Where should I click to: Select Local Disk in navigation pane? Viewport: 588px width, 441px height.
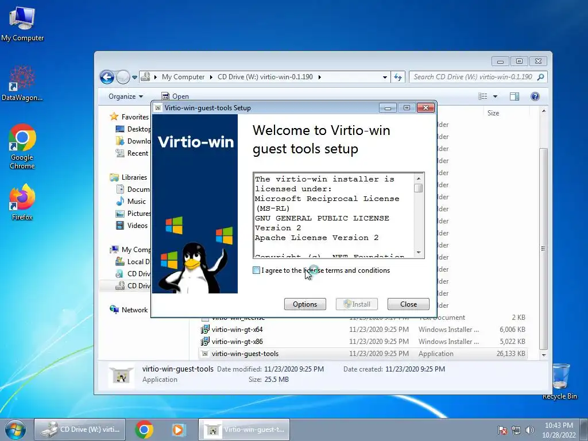(x=133, y=262)
